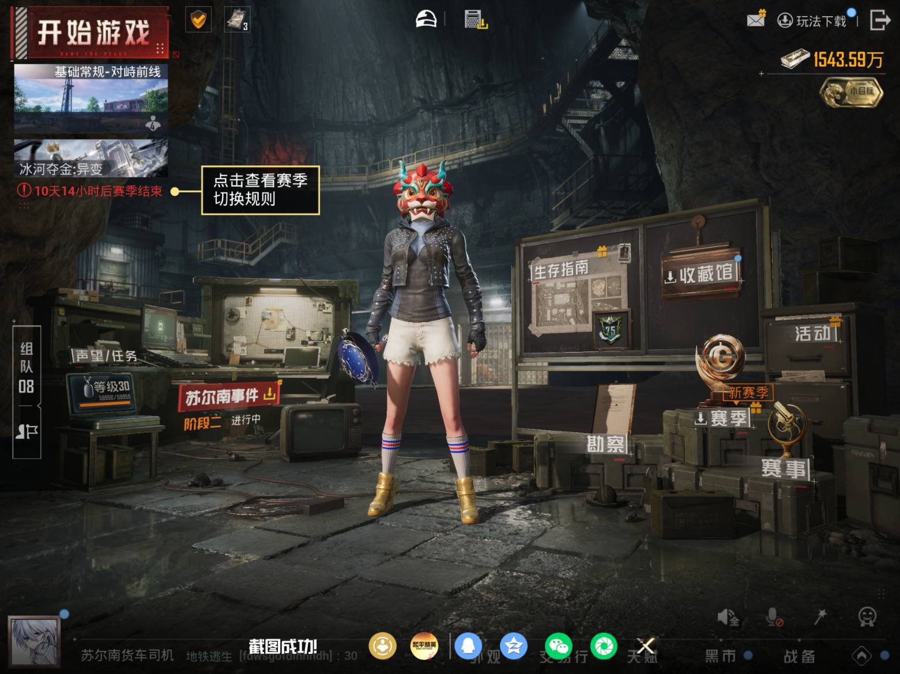
Task: Share to WeChat Moments shutter icon
Action: (x=604, y=646)
